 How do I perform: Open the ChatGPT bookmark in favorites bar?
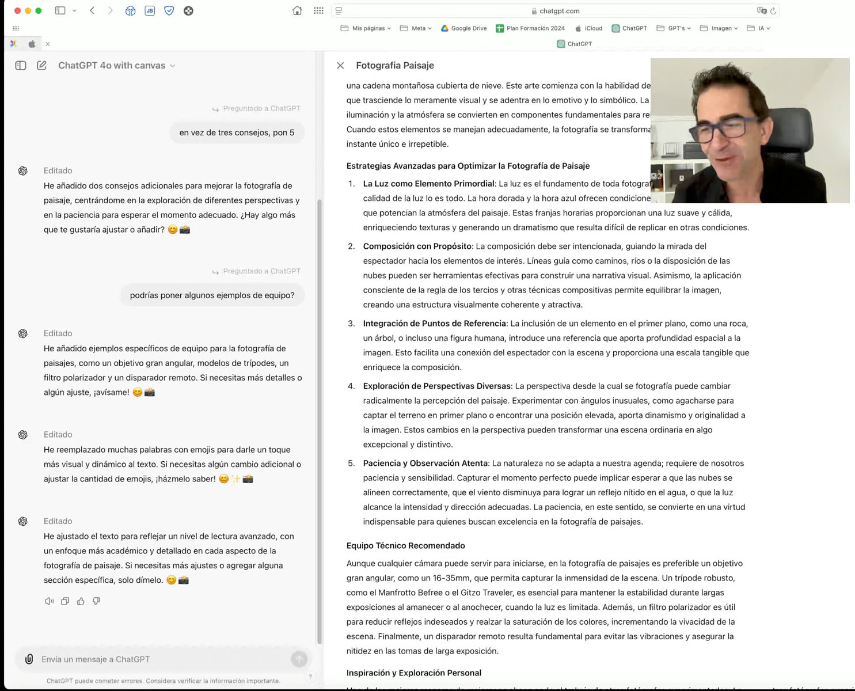(x=629, y=28)
